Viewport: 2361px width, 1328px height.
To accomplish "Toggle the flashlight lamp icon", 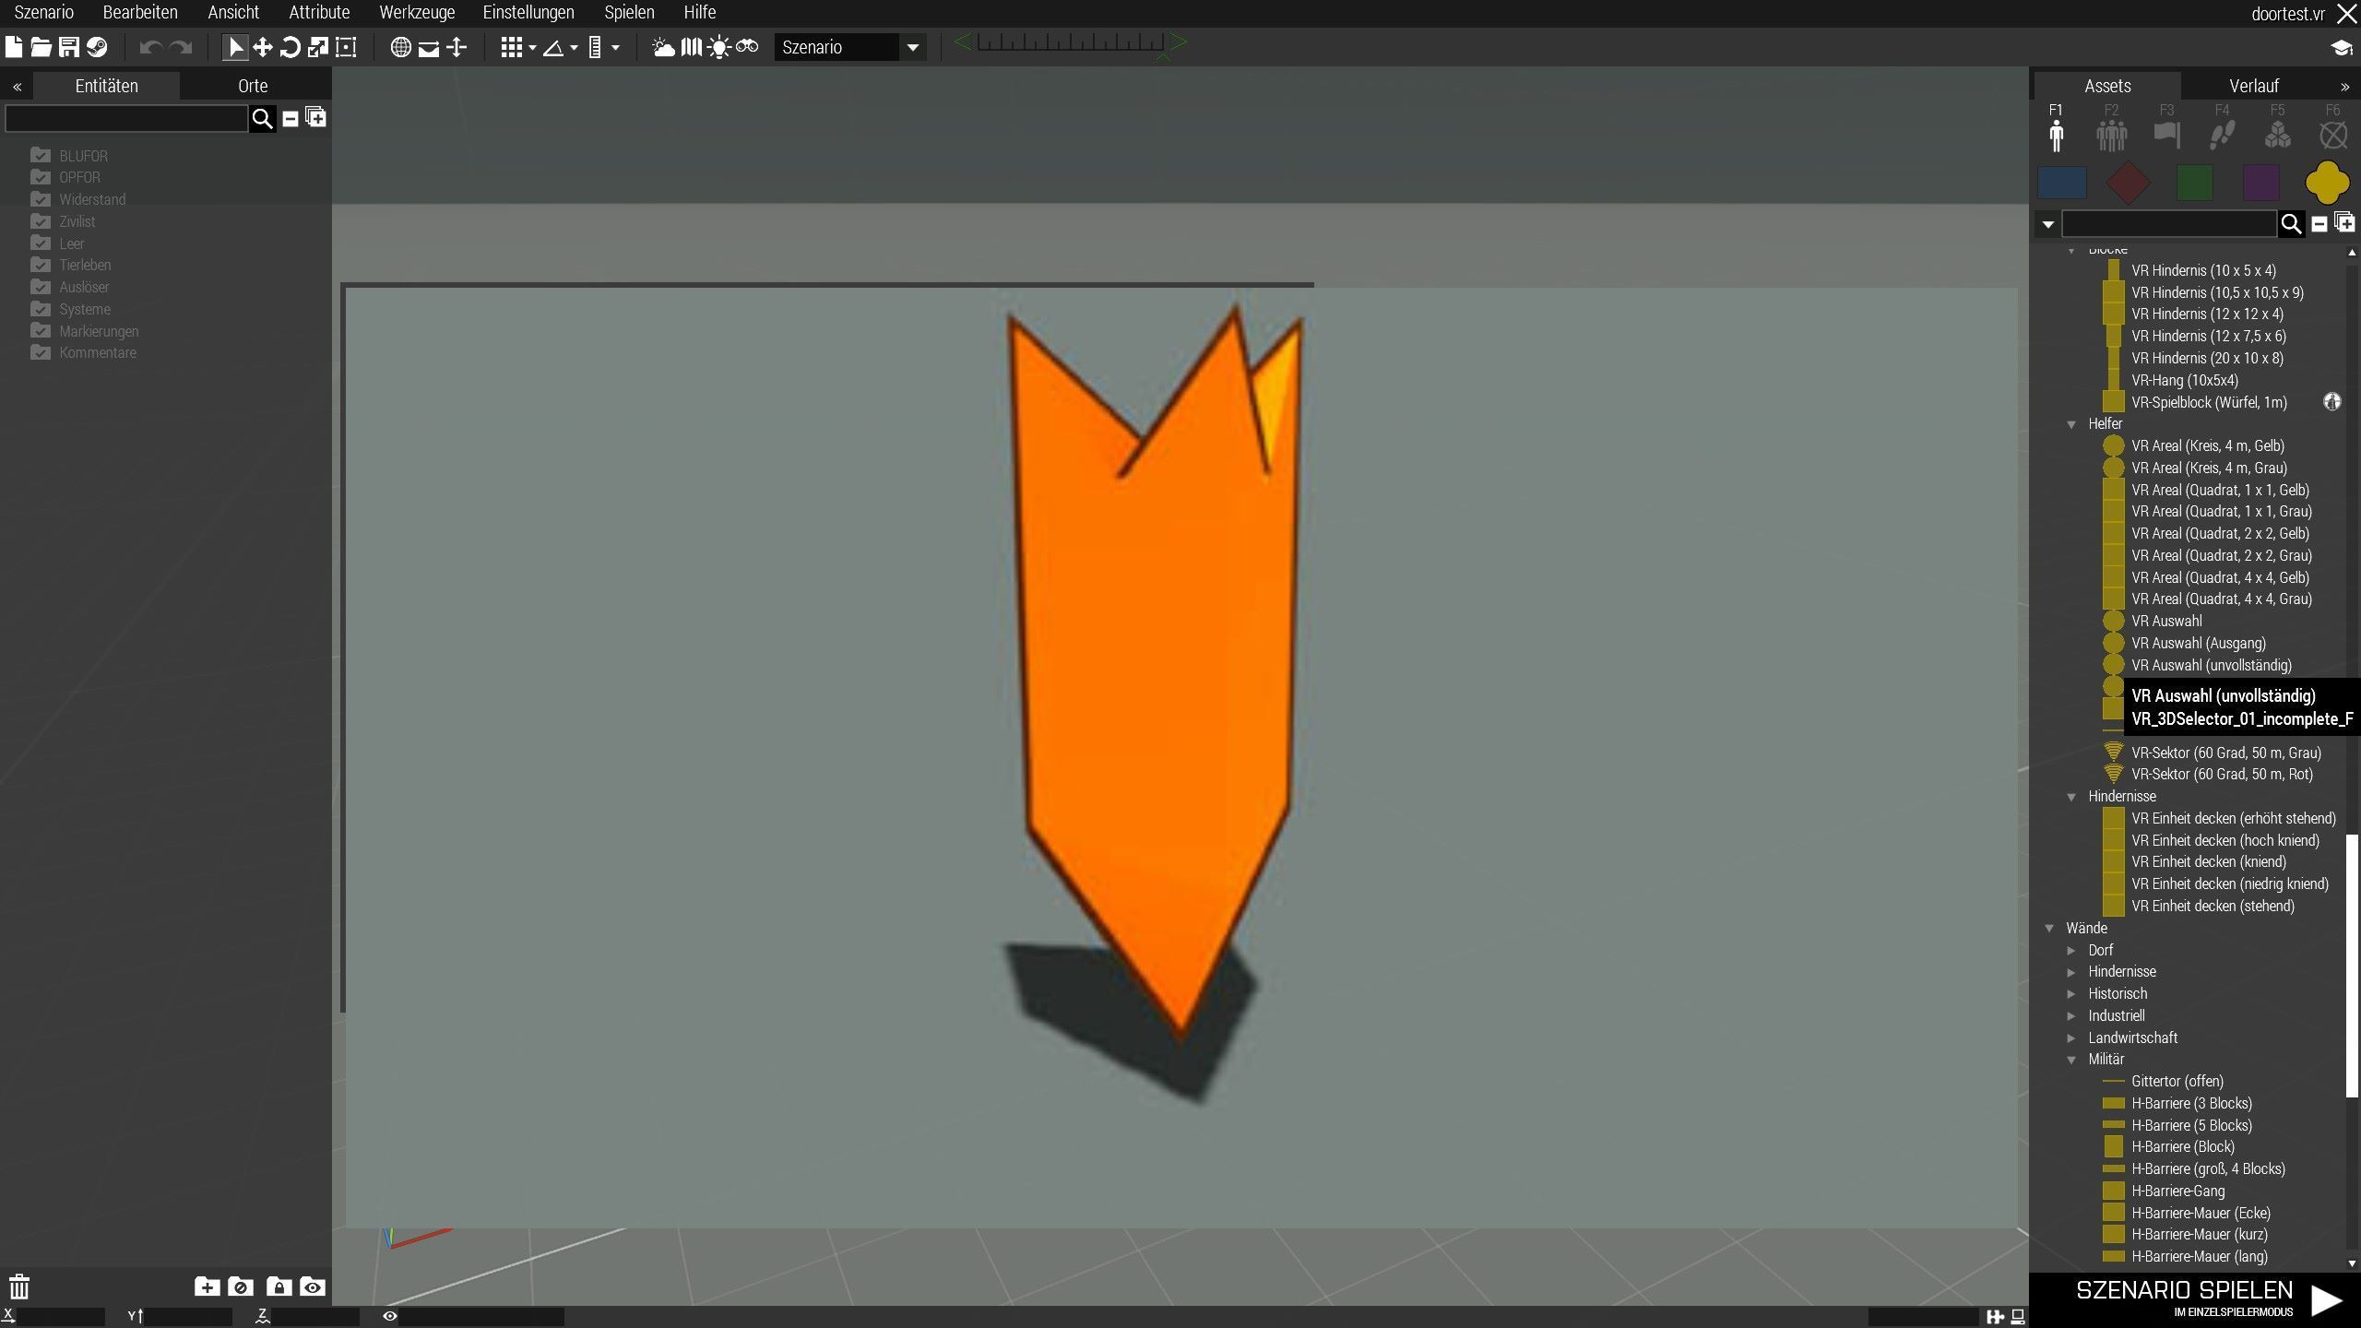I will click(718, 47).
